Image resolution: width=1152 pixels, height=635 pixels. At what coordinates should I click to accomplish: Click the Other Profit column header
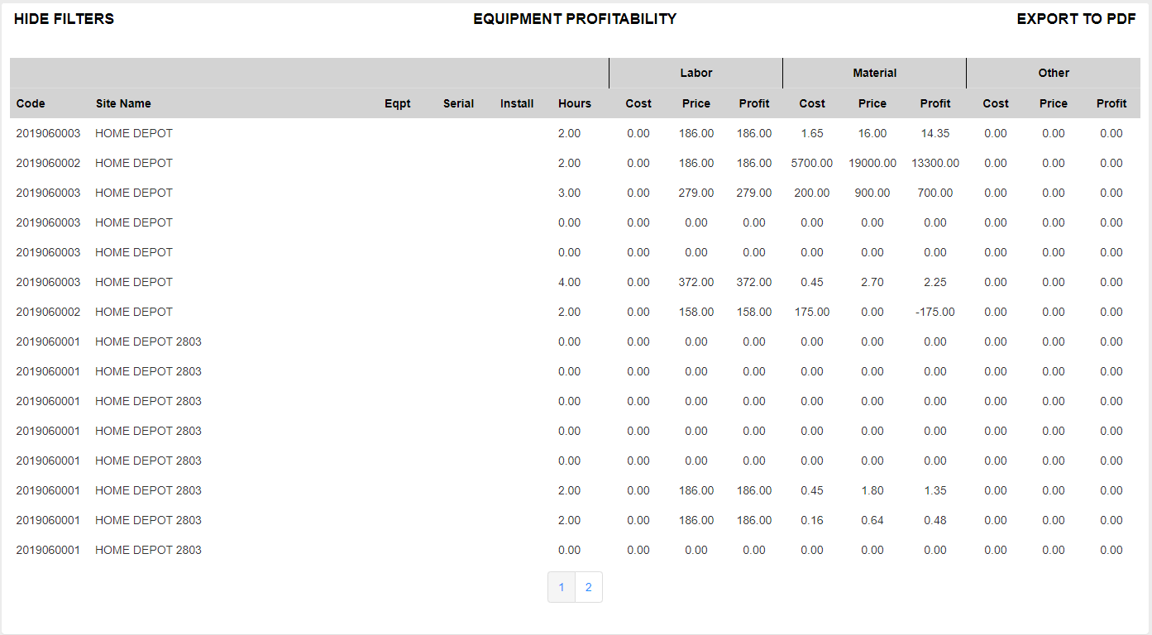pos(1111,103)
